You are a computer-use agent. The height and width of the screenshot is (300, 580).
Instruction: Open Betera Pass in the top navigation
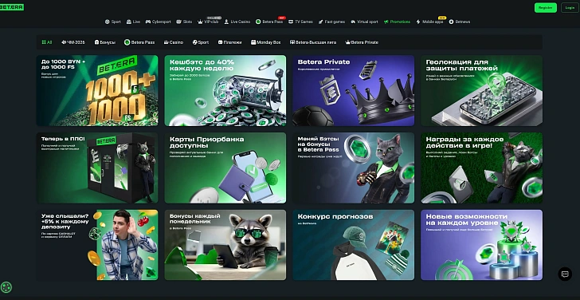pyautogui.click(x=269, y=22)
